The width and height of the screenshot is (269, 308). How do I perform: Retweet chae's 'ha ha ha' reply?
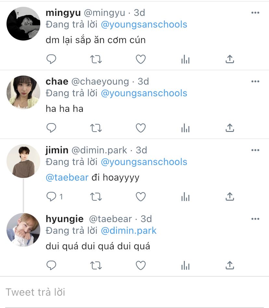pos(96,128)
